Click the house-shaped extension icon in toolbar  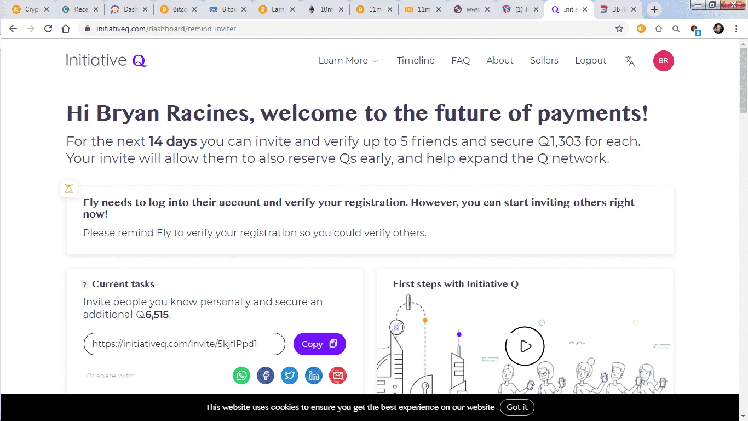click(659, 29)
